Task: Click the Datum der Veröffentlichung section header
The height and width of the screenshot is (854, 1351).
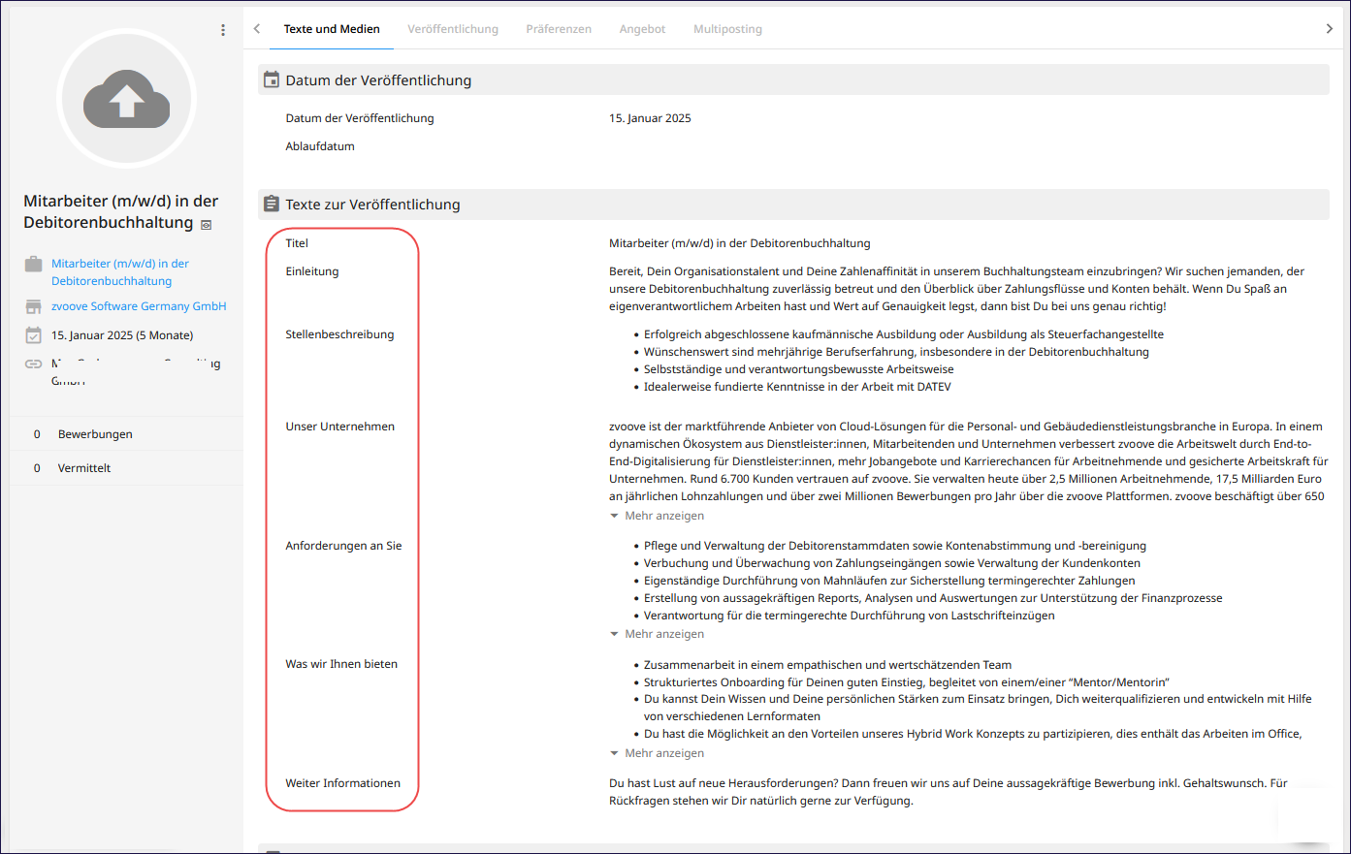Action: [793, 80]
